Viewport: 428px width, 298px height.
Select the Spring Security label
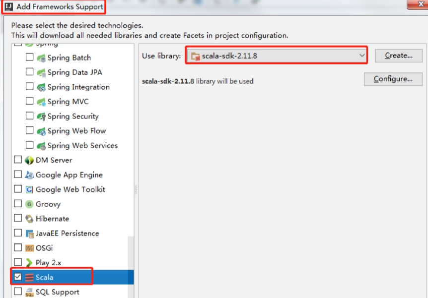73,117
